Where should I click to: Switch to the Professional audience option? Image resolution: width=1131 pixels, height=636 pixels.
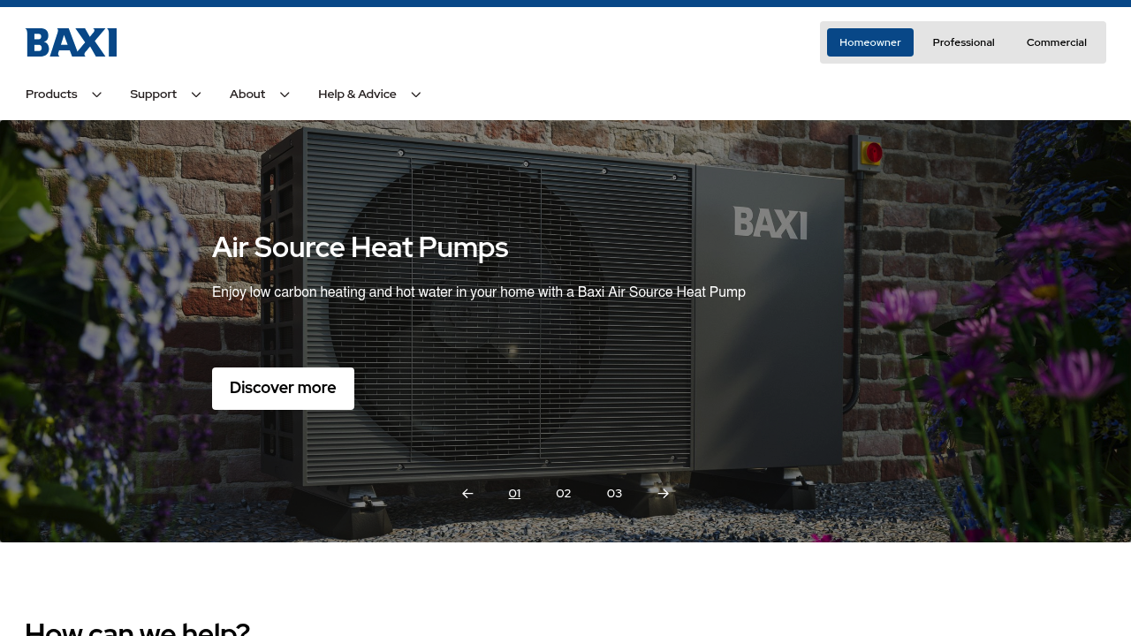click(963, 42)
